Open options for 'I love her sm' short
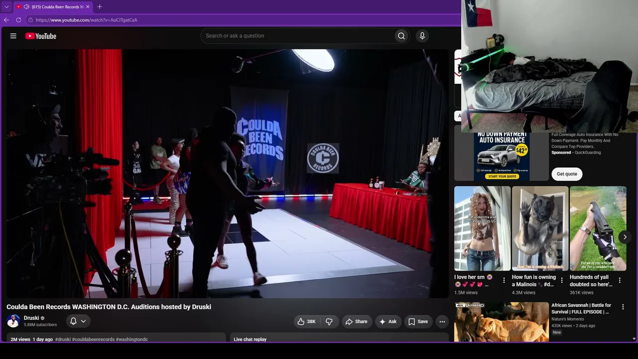The width and height of the screenshot is (638, 359). [x=504, y=280]
